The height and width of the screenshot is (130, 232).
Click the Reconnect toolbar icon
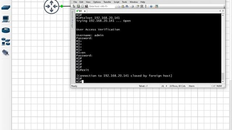(x=82, y=6)
